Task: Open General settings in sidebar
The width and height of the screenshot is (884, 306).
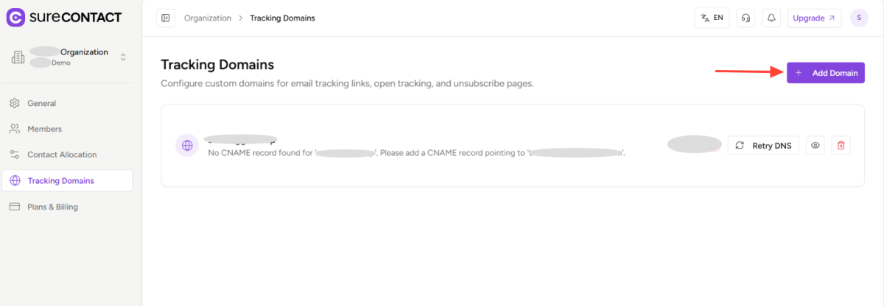Action: (x=41, y=103)
